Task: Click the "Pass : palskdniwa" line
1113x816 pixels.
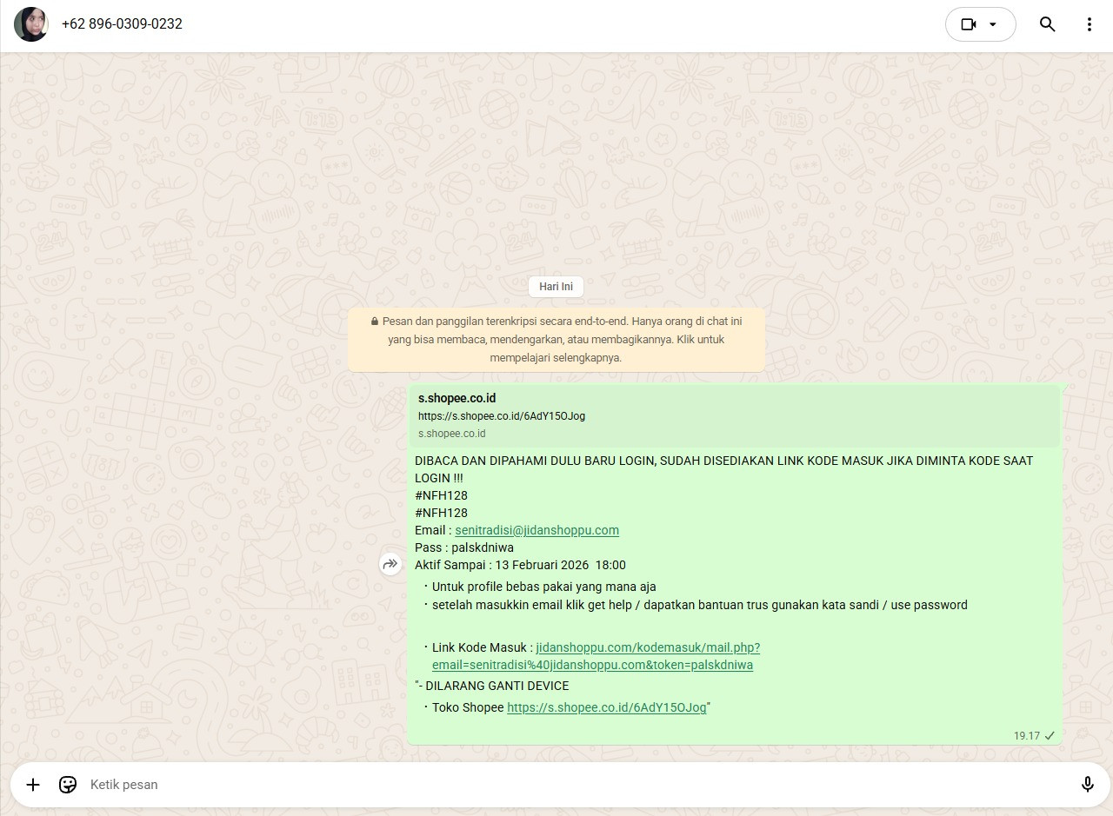Action: (464, 547)
